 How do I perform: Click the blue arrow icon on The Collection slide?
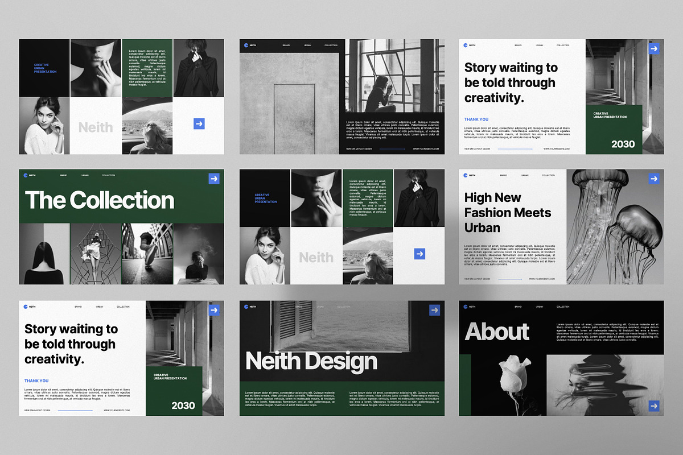(x=214, y=179)
